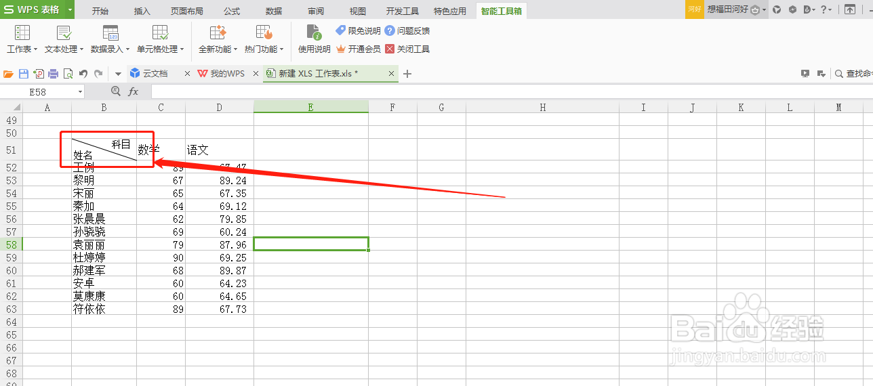Select cell with name 符依依
873x386 pixels.
pos(104,309)
